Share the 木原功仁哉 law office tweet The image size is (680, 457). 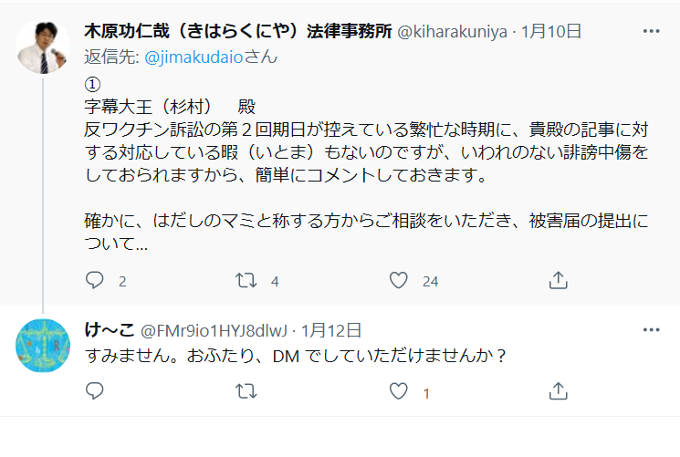coord(559,280)
